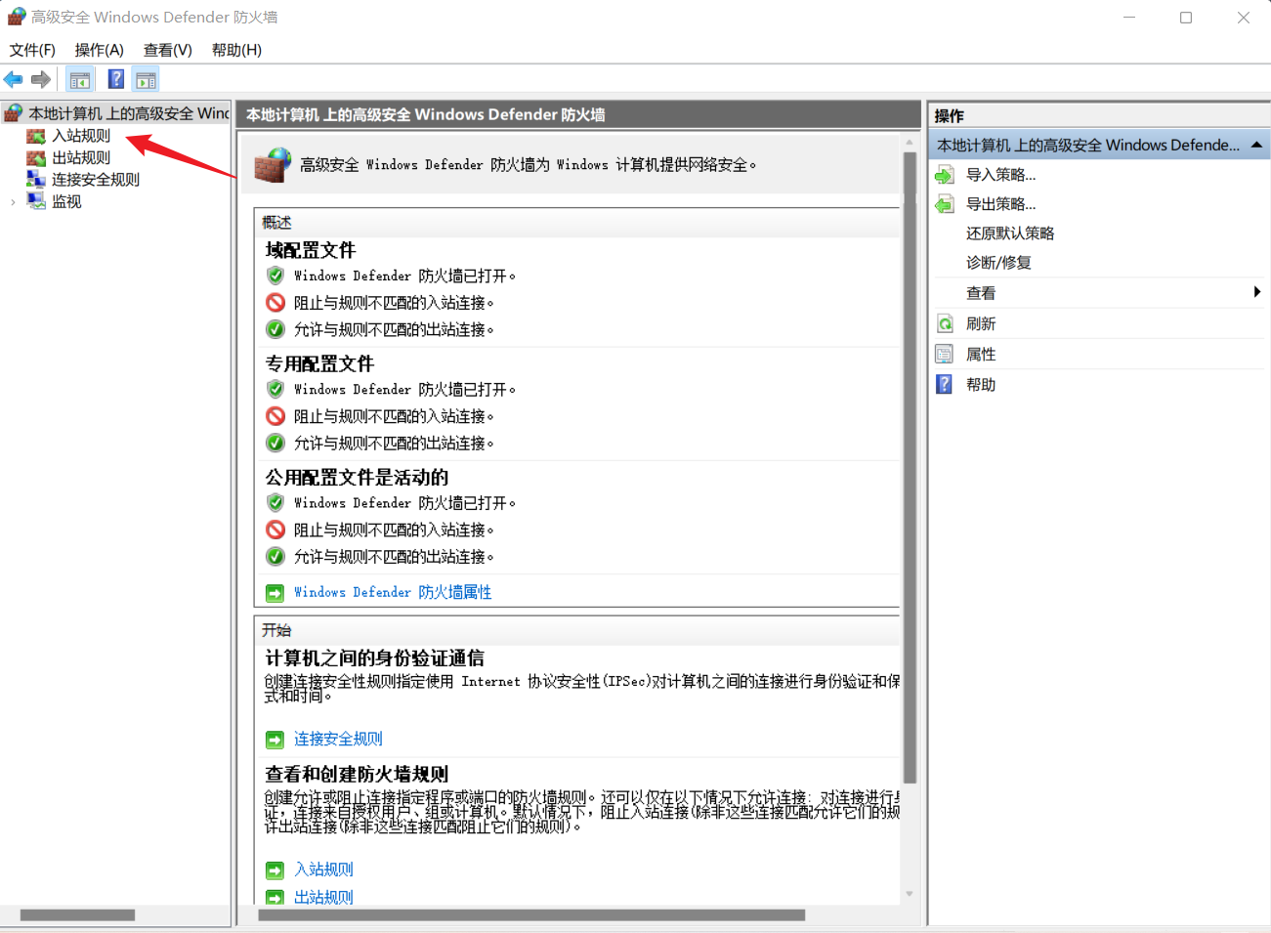Image resolution: width=1271 pixels, height=933 pixels.
Task: Click green shield icon under 专用配置文件
Action: (x=275, y=389)
